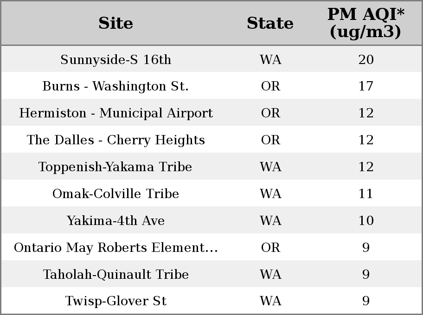
Task: Open Hermiston - Municipal Airport entry
Action: 116,113
